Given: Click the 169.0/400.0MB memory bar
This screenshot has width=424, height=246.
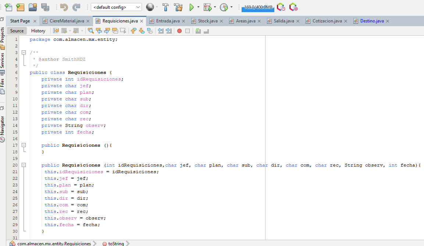Looking at the screenshot, I should coord(257,7).
